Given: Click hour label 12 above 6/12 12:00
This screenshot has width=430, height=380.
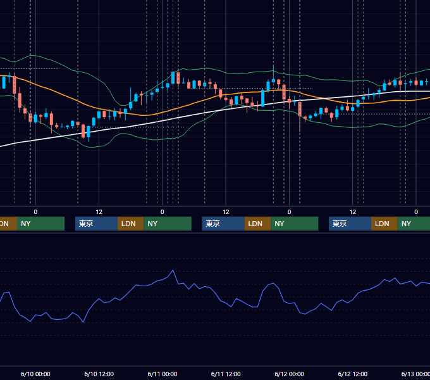Looking at the screenshot, I should (353, 212).
